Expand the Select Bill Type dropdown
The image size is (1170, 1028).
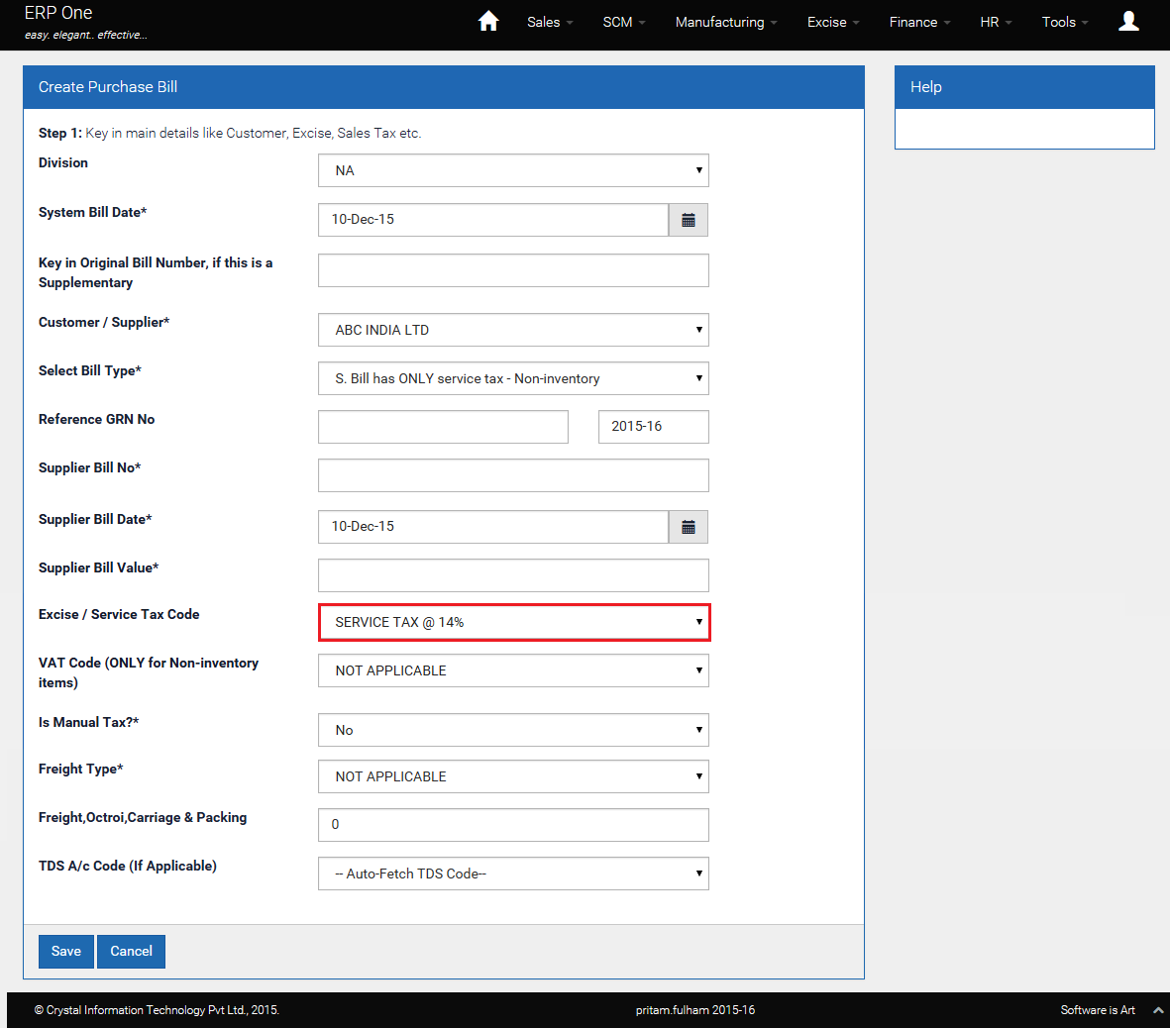[x=513, y=378]
